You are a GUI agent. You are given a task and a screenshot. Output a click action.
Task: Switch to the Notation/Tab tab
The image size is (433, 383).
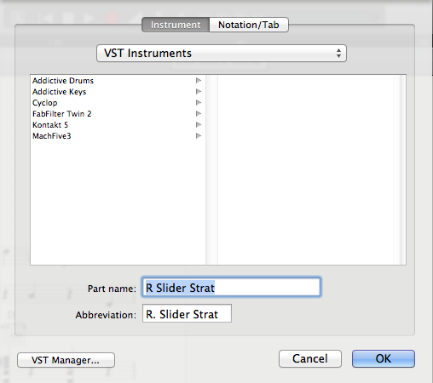(x=249, y=25)
